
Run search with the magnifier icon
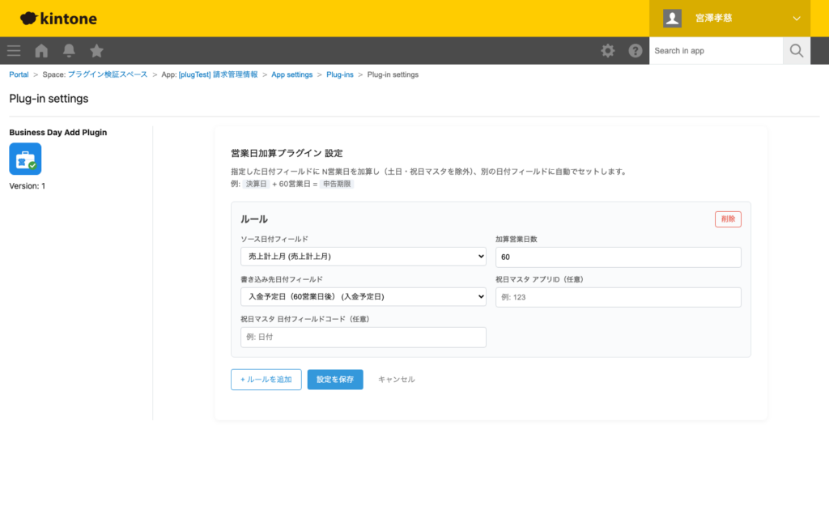coord(796,50)
